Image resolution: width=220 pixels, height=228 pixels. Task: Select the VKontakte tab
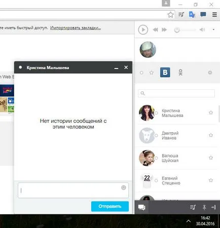pyautogui.click(x=165, y=72)
